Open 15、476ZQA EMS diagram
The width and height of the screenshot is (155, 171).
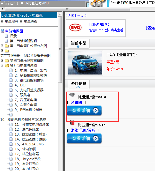tap(29, 144)
